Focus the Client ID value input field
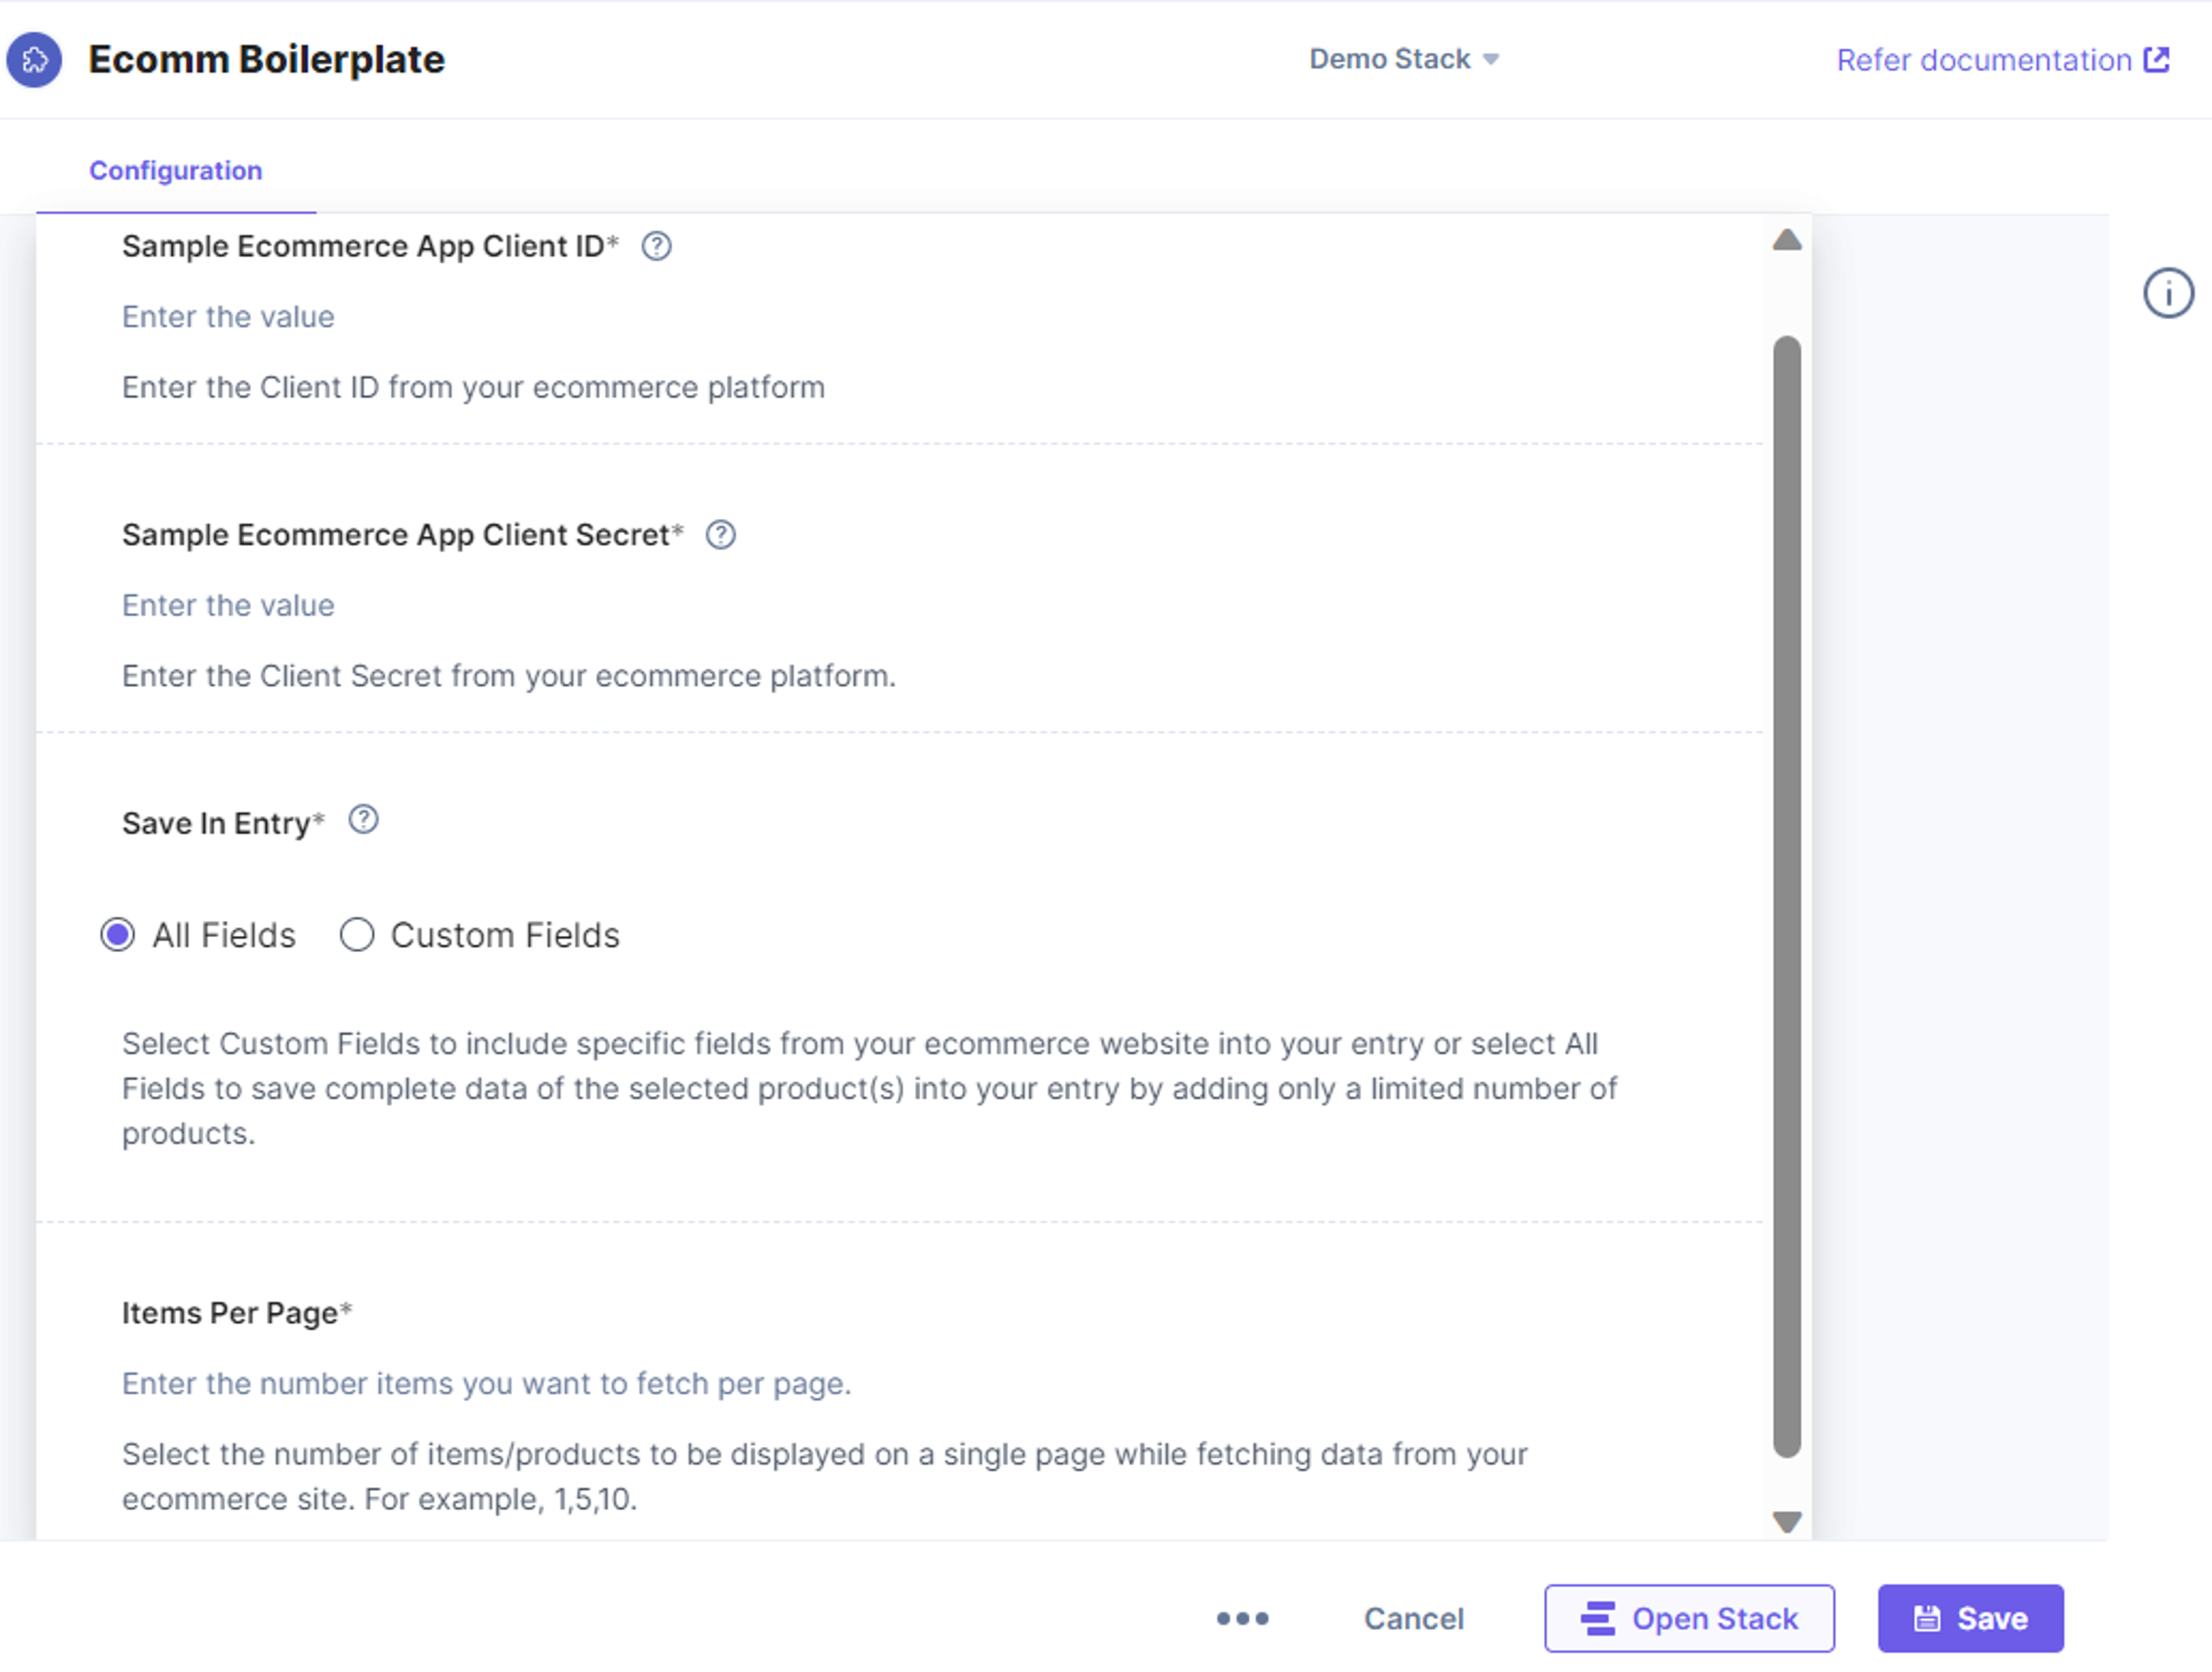The image size is (2212, 1672). 900,317
